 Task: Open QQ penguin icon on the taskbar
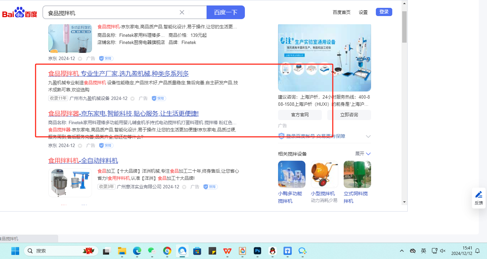272,251
